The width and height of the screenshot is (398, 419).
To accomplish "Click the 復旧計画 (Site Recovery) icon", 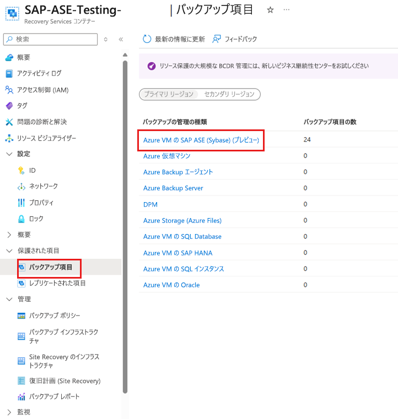I will pos(21,380).
